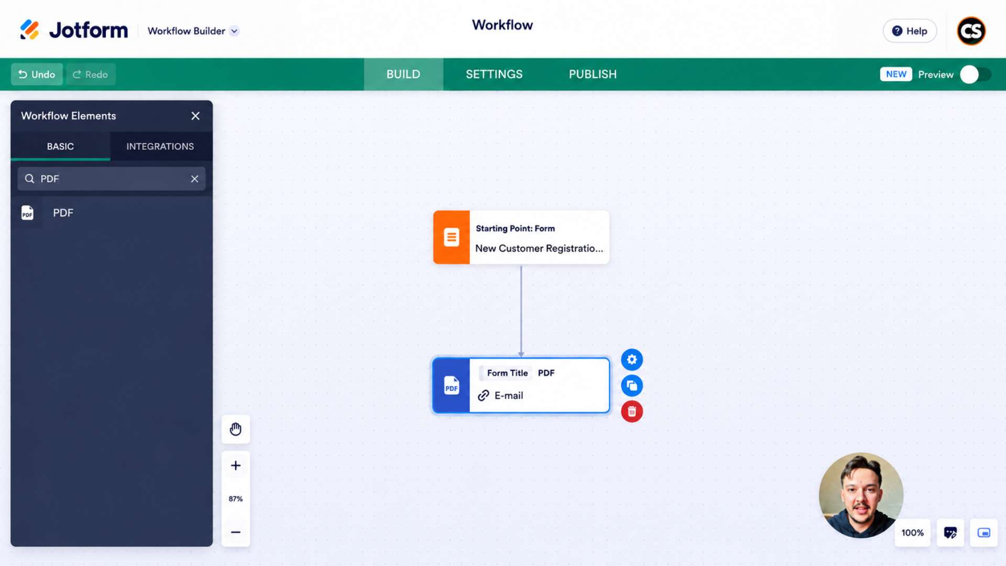Image resolution: width=1006 pixels, height=566 pixels.
Task: Zoom in the canvas with plus
Action: pyautogui.click(x=236, y=465)
